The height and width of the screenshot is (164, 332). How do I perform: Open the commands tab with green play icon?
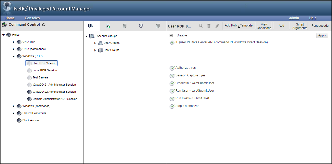(108, 25)
